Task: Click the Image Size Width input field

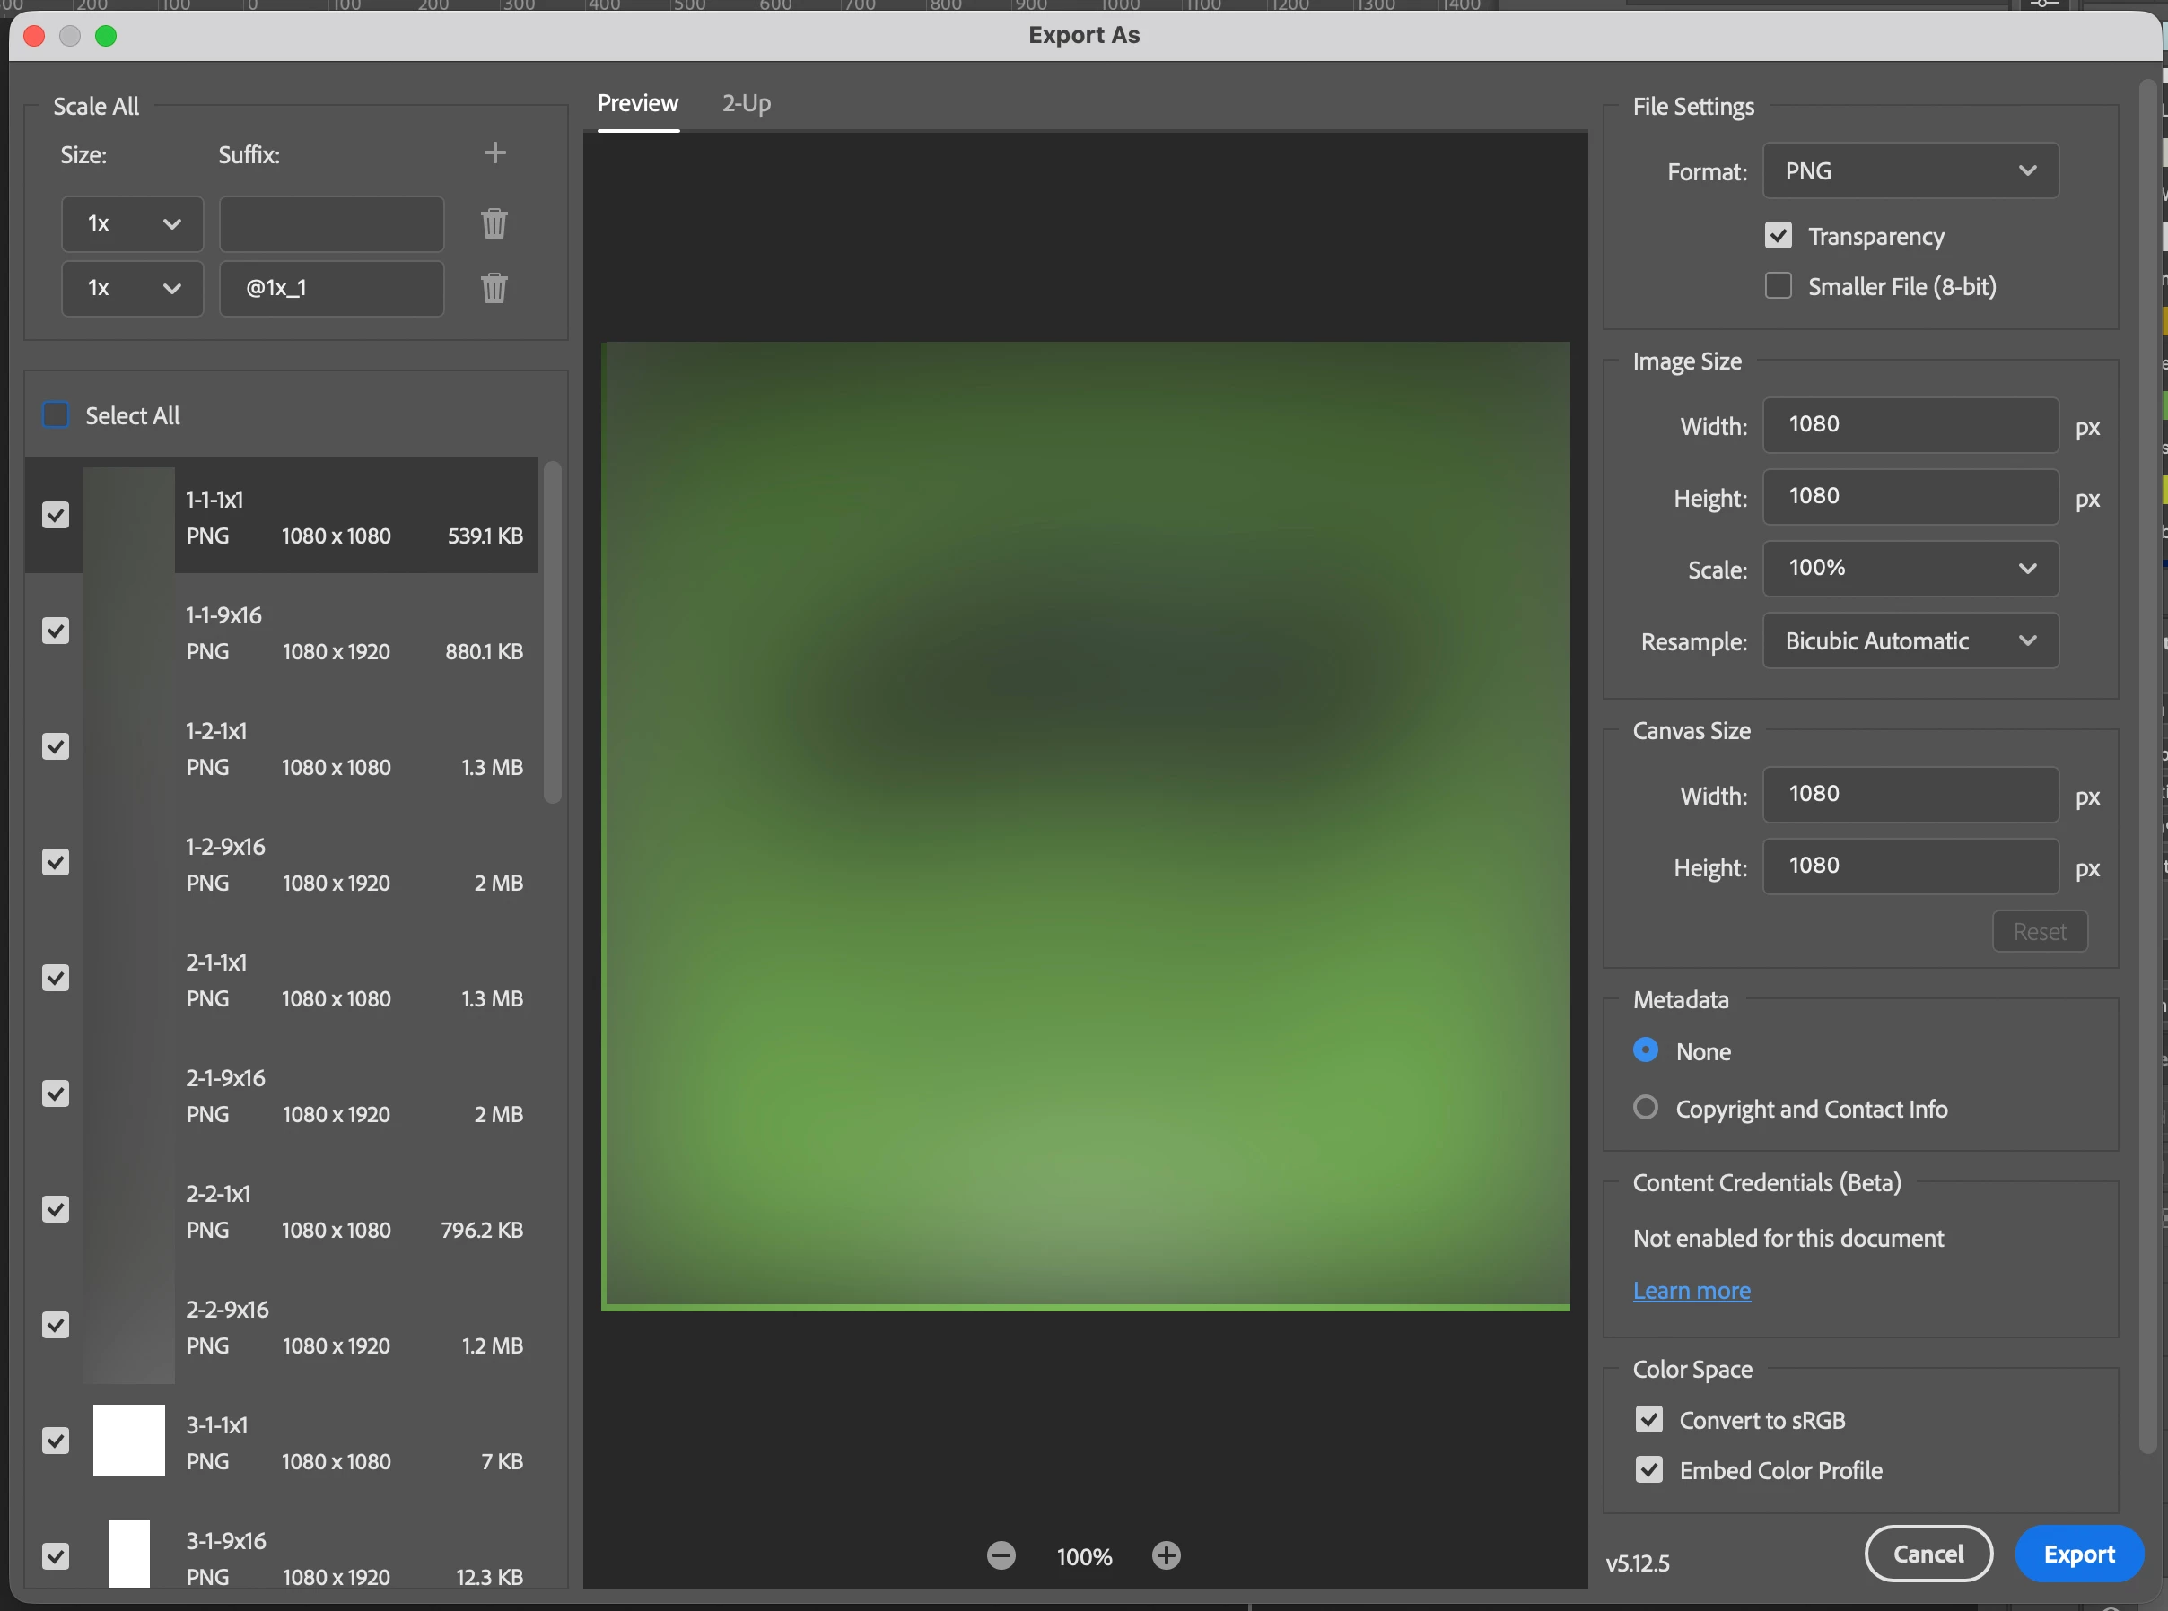Action: (x=1910, y=425)
